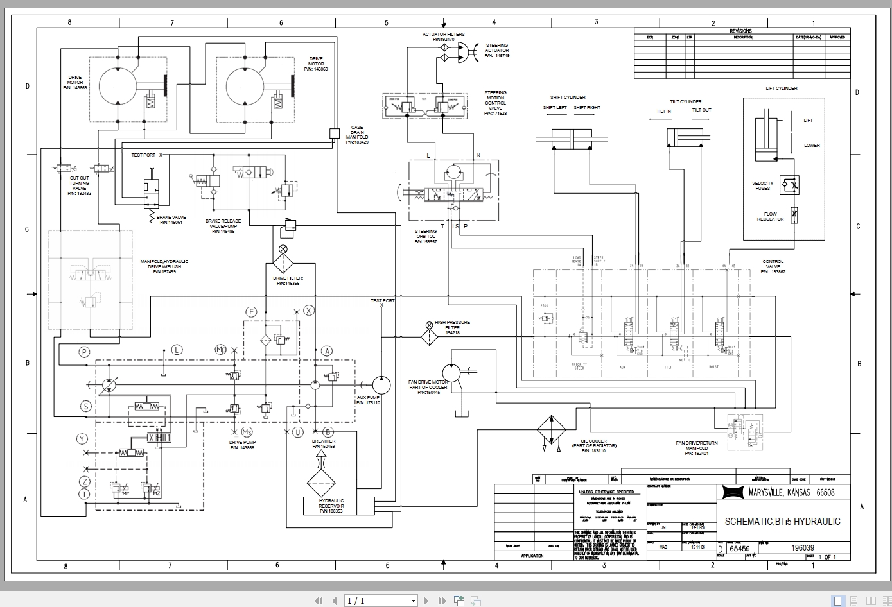
Task: Click the go to previous view icon
Action: coord(459,601)
